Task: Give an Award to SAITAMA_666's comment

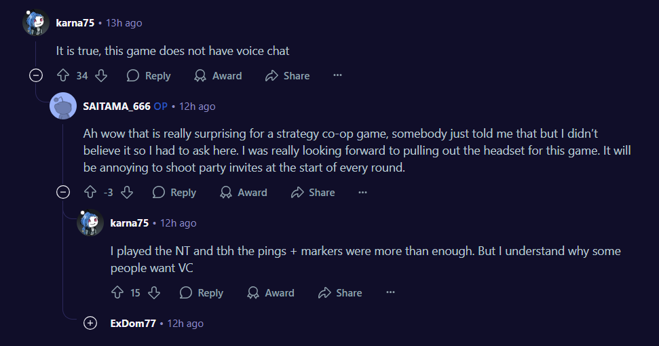Action: click(244, 193)
